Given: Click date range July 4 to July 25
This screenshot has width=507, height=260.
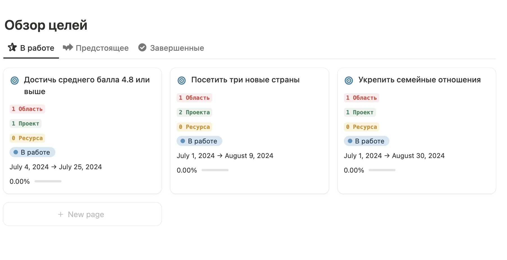Looking at the screenshot, I should (56, 167).
